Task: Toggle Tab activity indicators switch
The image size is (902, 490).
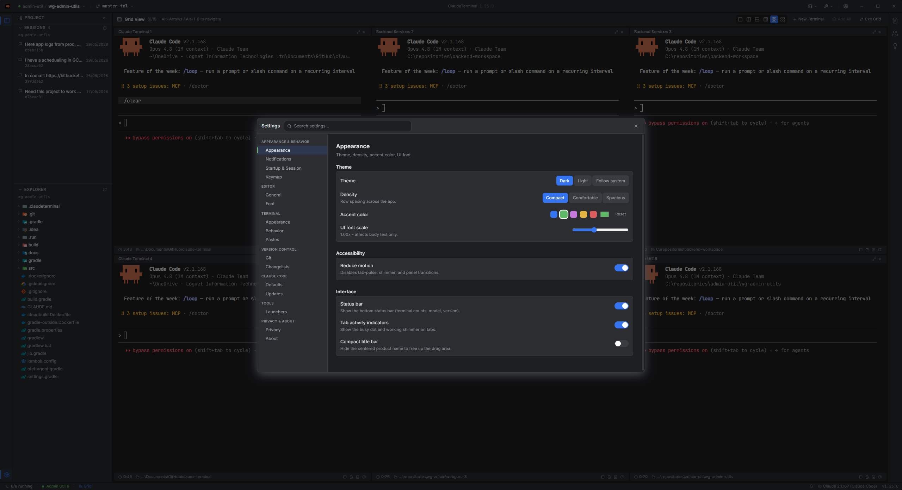Action: pyautogui.click(x=622, y=325)
